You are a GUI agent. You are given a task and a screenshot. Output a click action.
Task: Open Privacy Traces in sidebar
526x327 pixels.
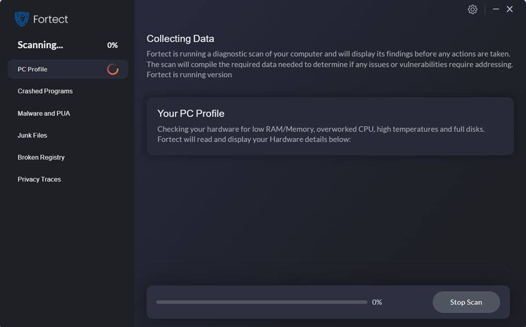coord(39,179)
